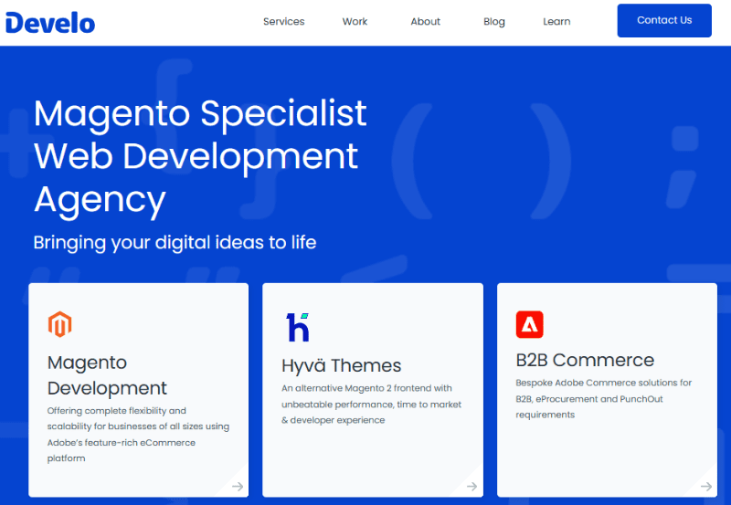Open the Work menu item
The image size is (731, 505).
pos(355,21)
